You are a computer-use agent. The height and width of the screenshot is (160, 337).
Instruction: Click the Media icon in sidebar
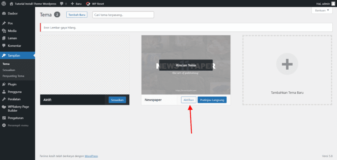point(4,31)
